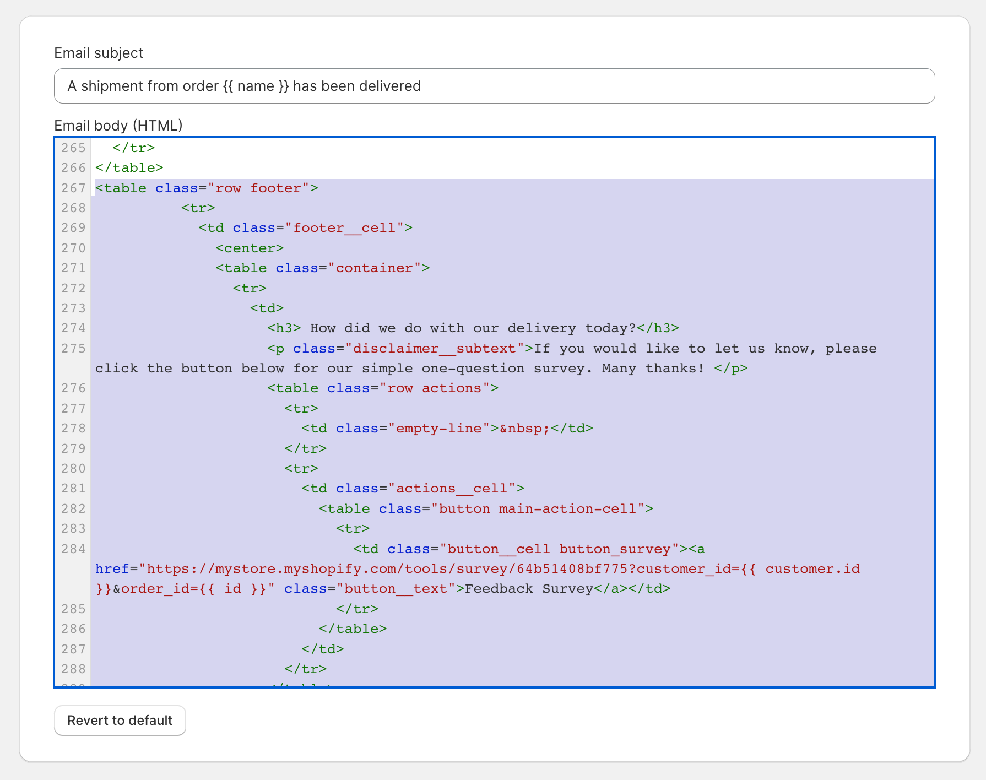Click the </tr> tag on line 285
The height and width of the screenshot is (780, 986).
357,609
